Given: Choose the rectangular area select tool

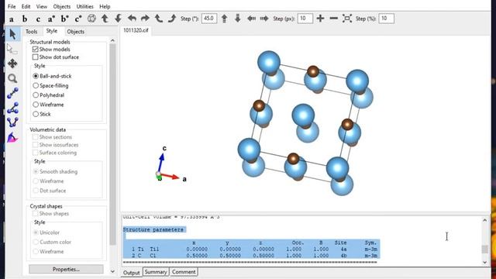Looking at the screenshot, I should tap(12, 49).
